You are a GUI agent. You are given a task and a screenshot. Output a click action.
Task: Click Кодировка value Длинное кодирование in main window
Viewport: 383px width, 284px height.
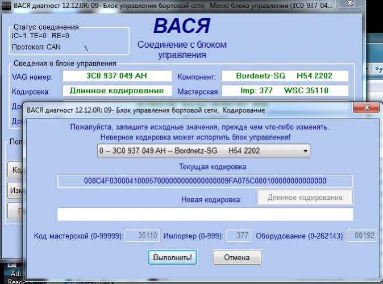117,90
